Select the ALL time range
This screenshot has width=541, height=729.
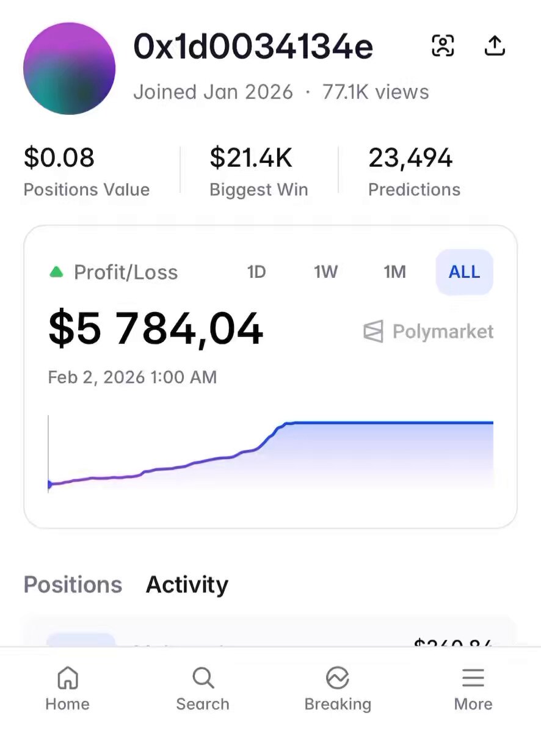click(x=464, y=272)
